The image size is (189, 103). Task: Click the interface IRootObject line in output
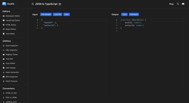[133, 20]
